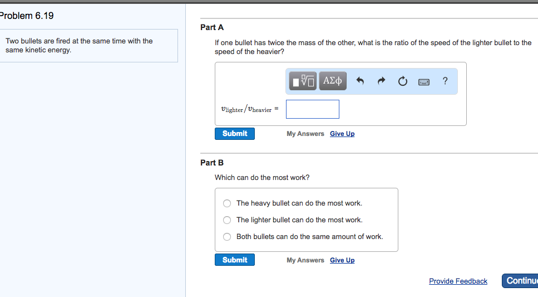View My Answers for Part A
The height and width of the screenshot is (297, 538).
click(x=305, y=134)
